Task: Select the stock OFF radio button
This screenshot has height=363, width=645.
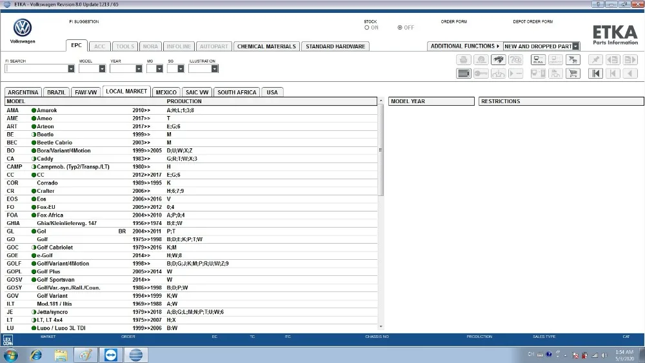Action: click(399, 28)
